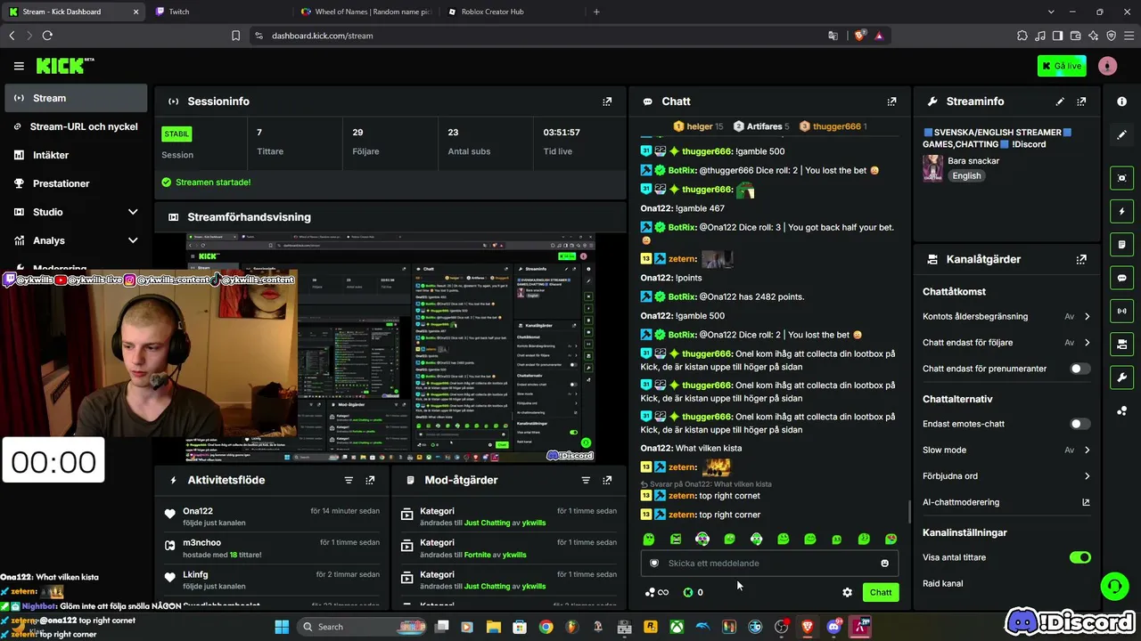
Task: Click Raid kanal option
Action: 943,583
